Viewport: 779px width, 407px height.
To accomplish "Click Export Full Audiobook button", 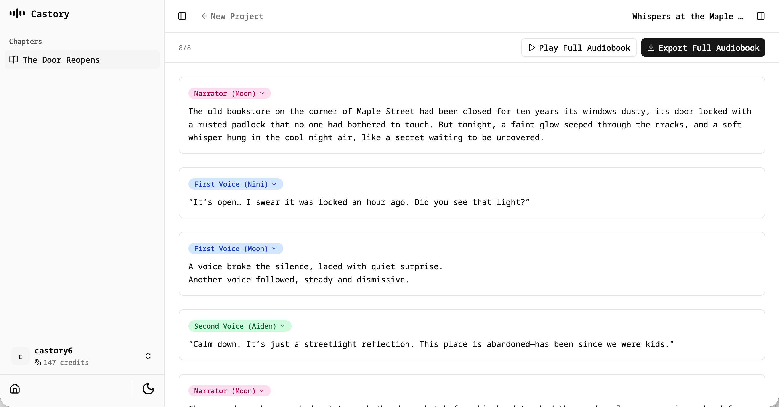I will (x=703, y=48).
